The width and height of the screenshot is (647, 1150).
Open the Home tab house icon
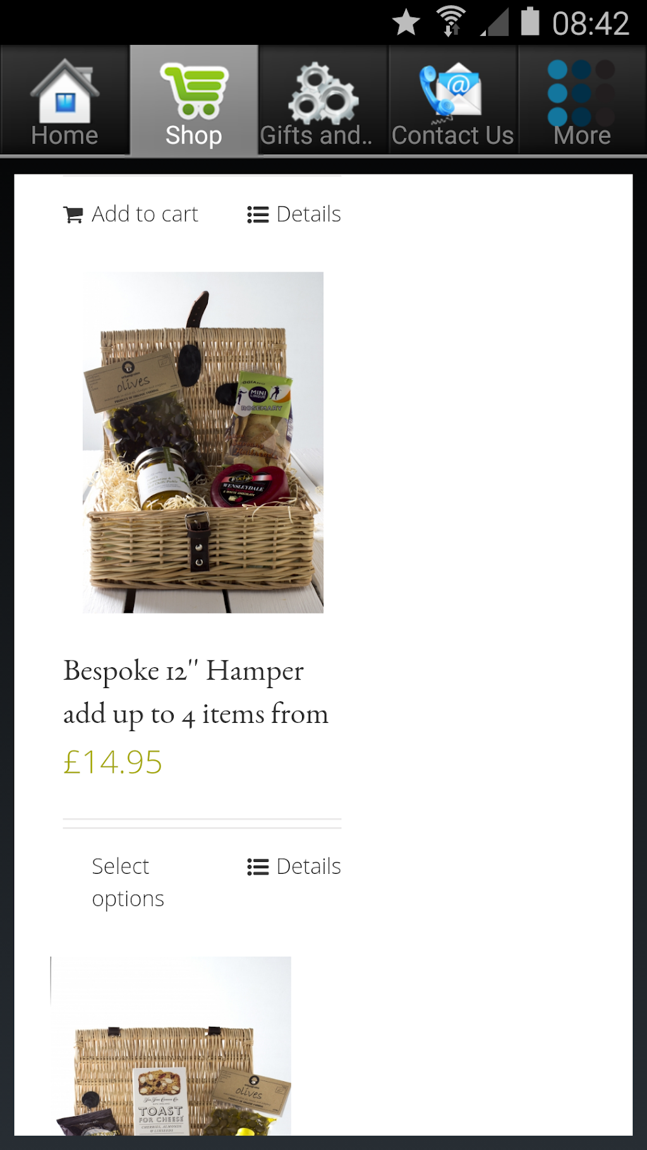(64, 91)
